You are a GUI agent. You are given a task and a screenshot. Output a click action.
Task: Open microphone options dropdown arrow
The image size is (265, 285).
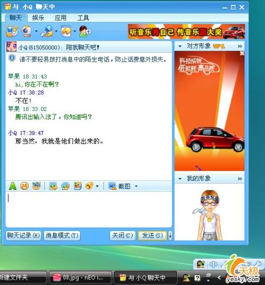(x=56, y=31)
